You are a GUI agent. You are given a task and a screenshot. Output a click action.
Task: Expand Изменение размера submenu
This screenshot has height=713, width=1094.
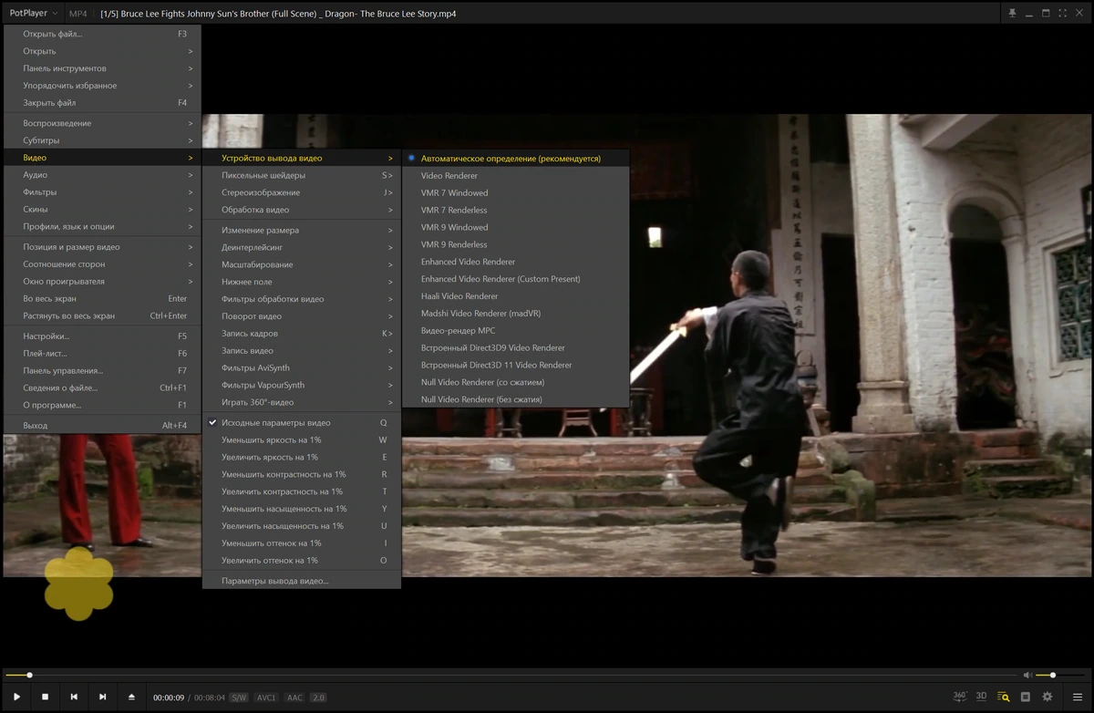pyautogui.click(x=301, y=231)
